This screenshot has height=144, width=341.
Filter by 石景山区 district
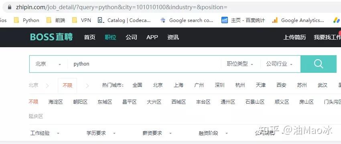255,102
